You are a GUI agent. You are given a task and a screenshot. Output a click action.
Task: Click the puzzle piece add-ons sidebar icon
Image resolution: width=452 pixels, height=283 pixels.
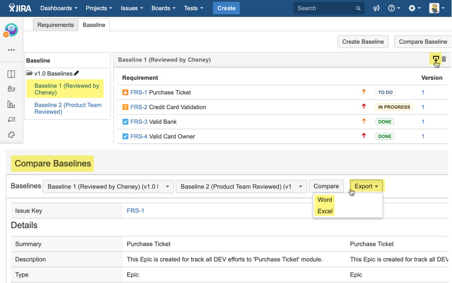point(11,134)
